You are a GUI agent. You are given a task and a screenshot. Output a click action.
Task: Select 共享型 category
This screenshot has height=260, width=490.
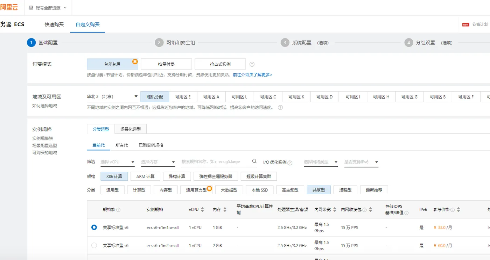point(319,190)
